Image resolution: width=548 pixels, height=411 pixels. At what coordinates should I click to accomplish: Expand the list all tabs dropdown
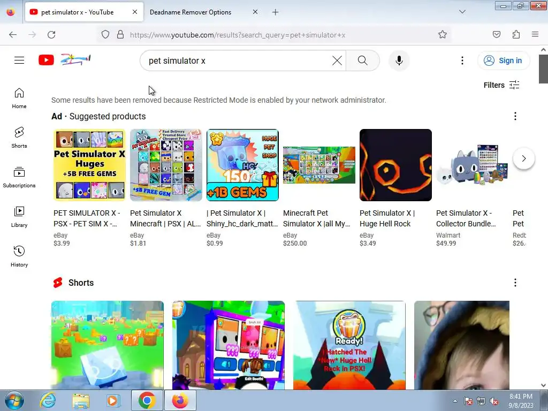pyautogui.click(x=462, y=12)
